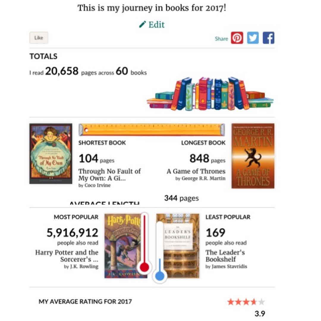This screenshot has height=321, width=321.
Task: Open author J.K. Rowling's page
Action: click(84, 267)
